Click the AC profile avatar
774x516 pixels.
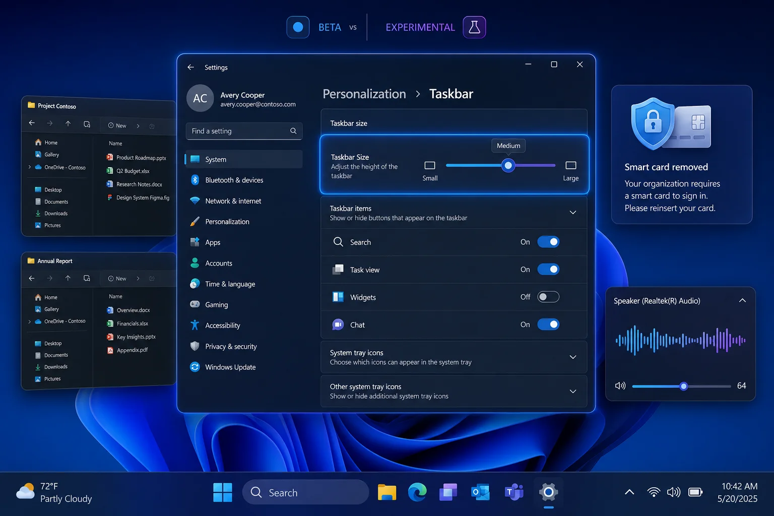[x=200, y=98]
